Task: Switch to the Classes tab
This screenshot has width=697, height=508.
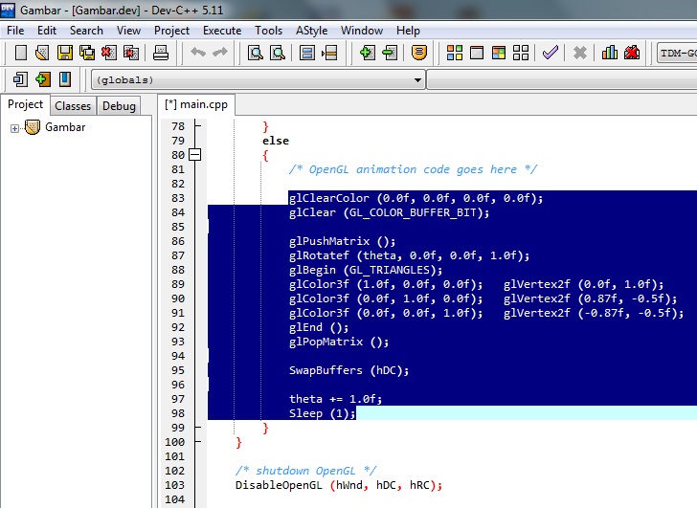Action: pyautogui.click(x=73, y=105)
